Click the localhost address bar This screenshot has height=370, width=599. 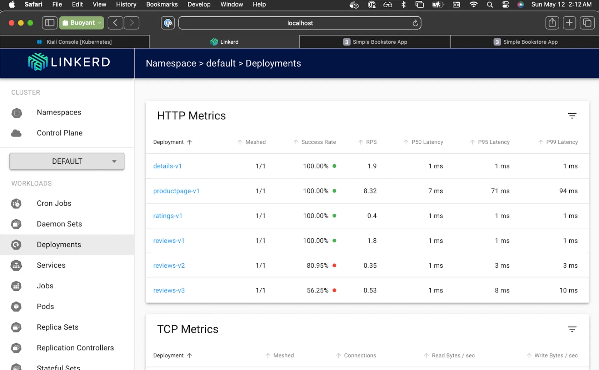tap(300, 23)
